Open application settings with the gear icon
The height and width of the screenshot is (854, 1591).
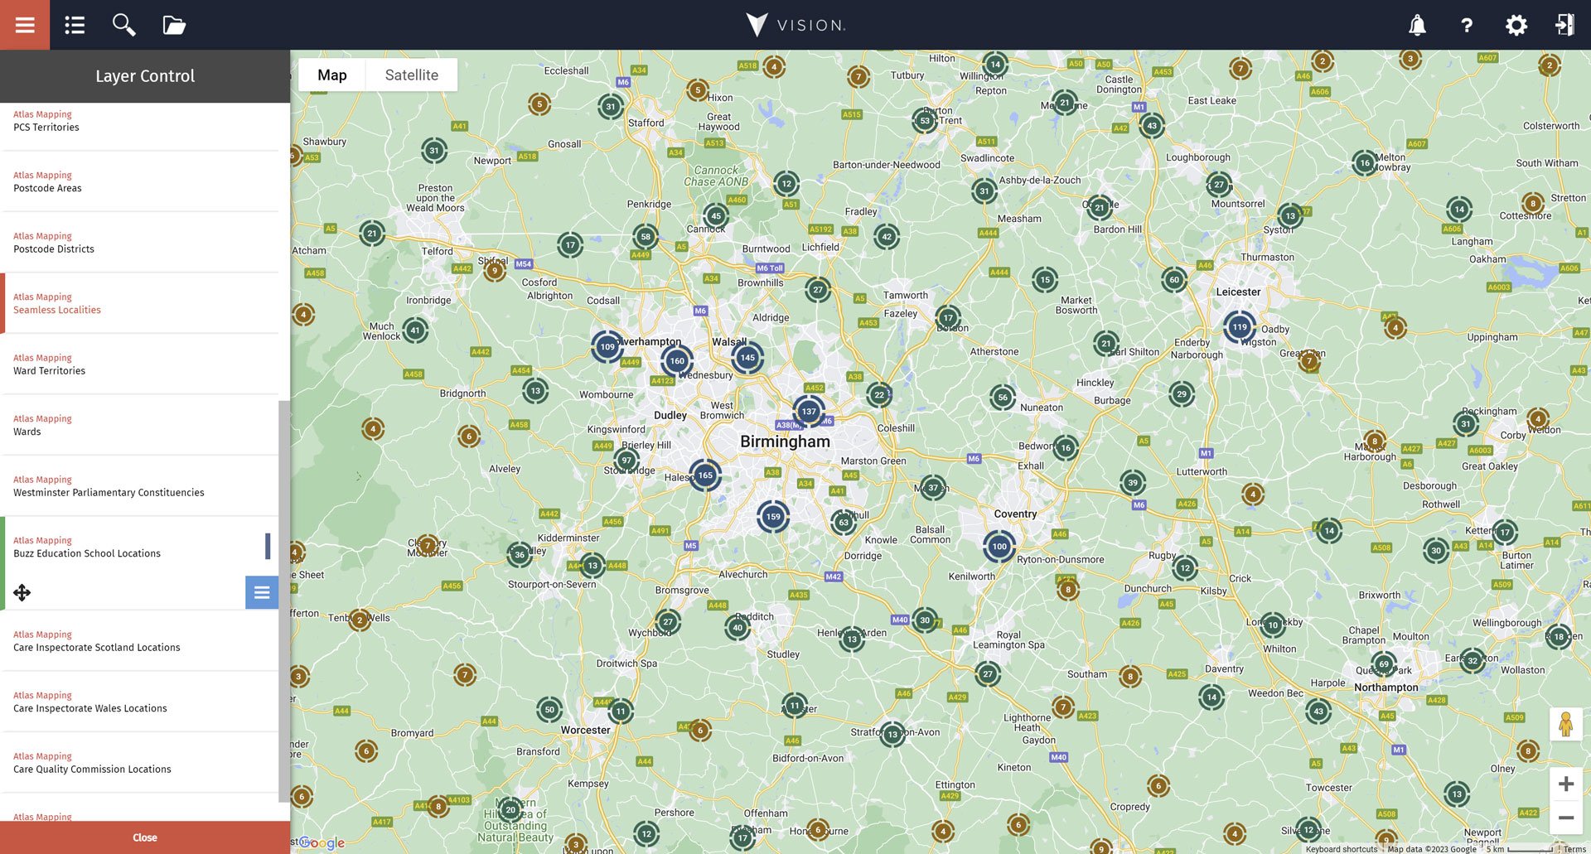(1516, 26)
